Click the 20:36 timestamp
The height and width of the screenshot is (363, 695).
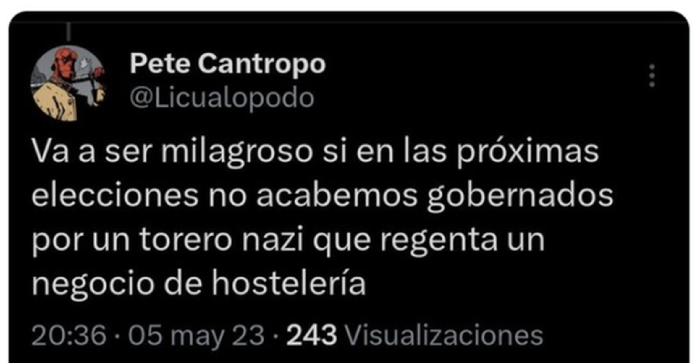pos(69,335)
